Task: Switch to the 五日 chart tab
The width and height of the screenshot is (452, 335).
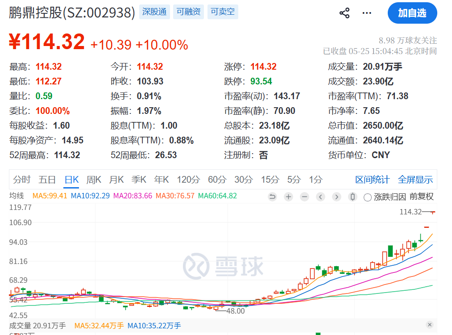Action: coord(47,180)
